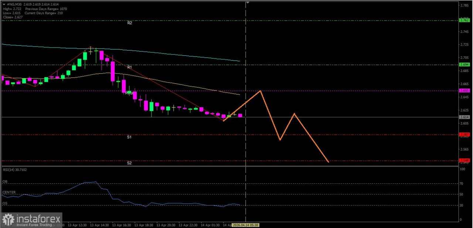
Task: Select the #NG,M30 symbol label
Action: [14, 4]
